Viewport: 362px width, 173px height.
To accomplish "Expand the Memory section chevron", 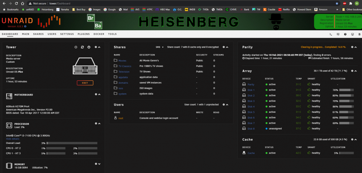I will pyautogui.click(x=99, y=164).
